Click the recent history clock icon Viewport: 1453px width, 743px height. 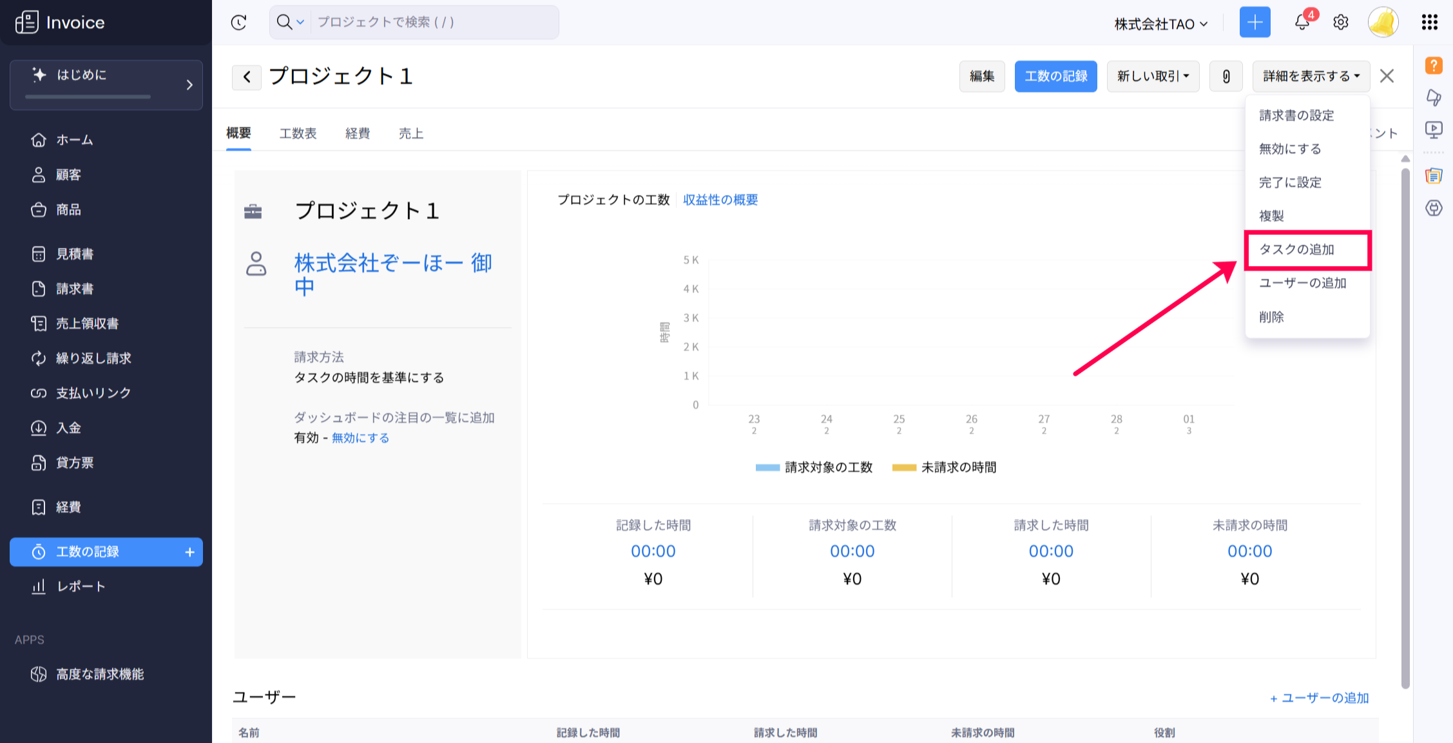pos(239,23)
